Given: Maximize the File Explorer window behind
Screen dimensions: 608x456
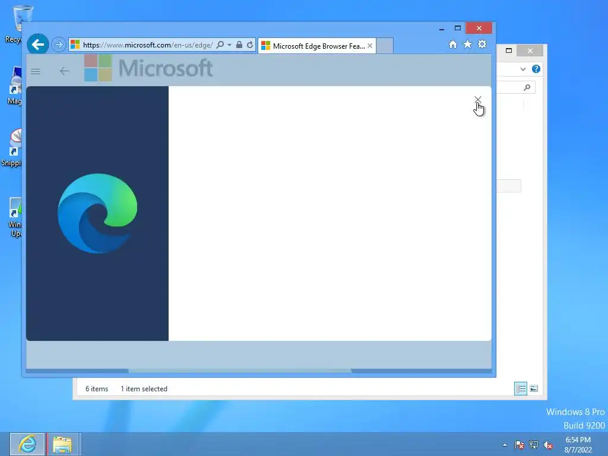Looking at the screenshot, I should click(x=509, y=50).
